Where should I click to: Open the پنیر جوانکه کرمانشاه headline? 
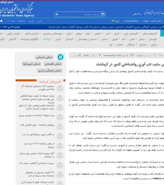point(36,116)
